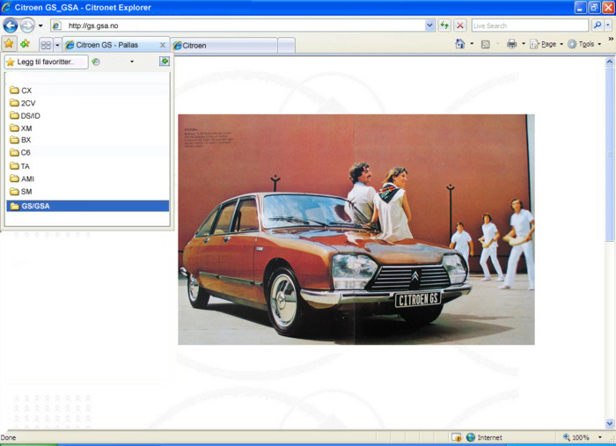
Task: Open the Page menu
Action: (546, 44)
